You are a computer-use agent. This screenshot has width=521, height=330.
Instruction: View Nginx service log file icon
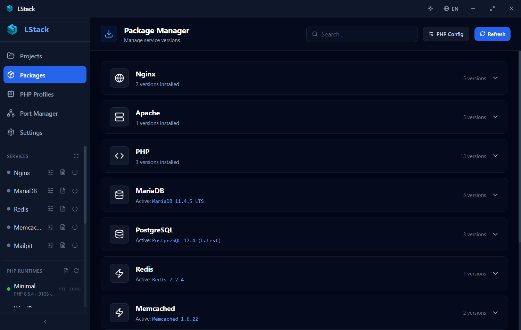(63, 172)
